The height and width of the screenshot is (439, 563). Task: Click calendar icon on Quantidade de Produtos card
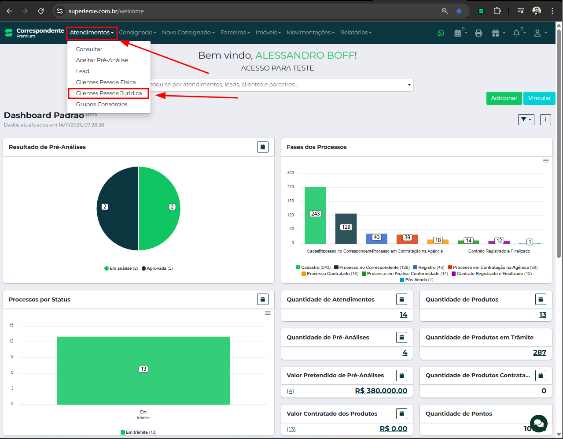click(541, 300)
